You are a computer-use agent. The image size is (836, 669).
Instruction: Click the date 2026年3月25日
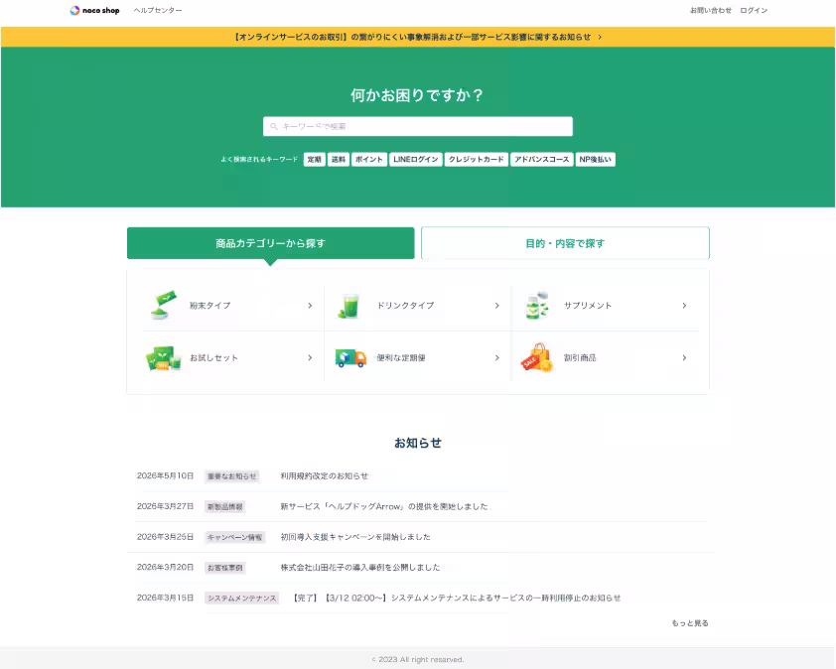coord(165,536)
